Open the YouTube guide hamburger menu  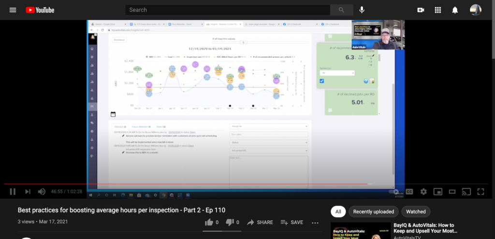tap(13, 10)
